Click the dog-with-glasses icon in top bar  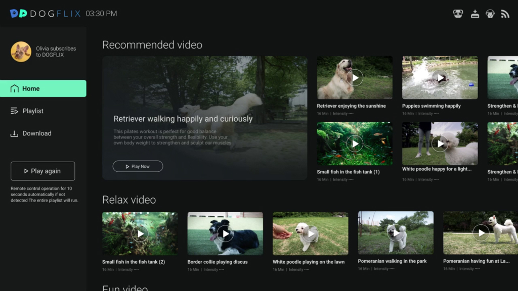[x=458, y=14]
